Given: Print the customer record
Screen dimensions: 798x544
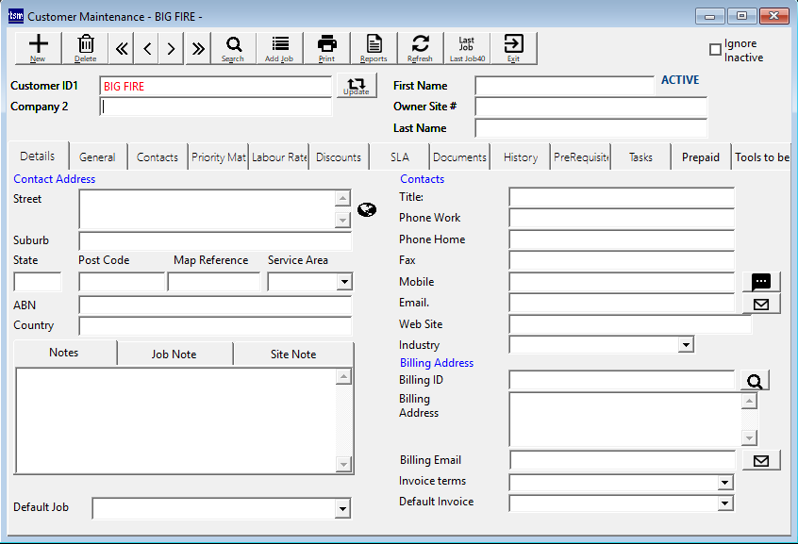Looking at the screenshot, I should pyautogui.click(x=326, y=47).
